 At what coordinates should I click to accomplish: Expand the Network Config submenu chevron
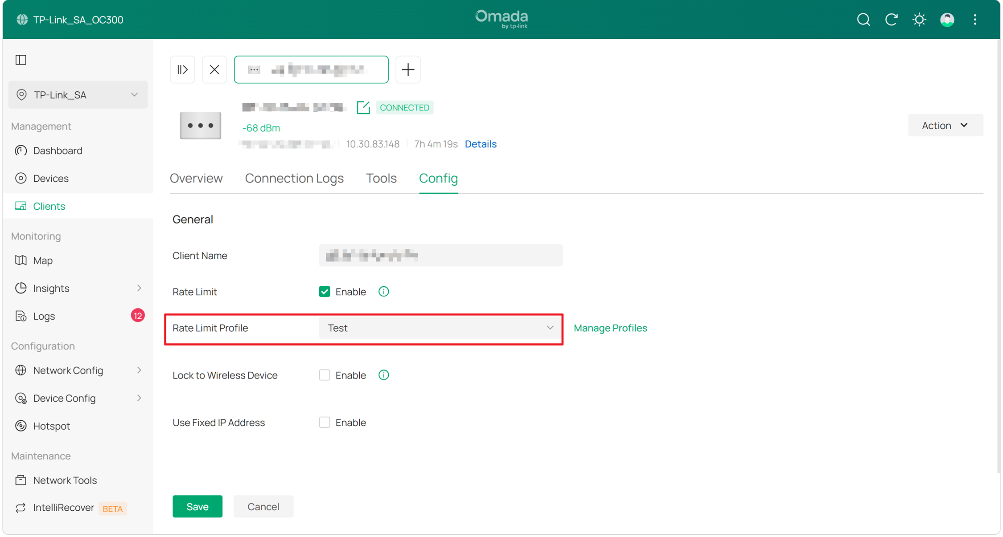tap(140, 370)
